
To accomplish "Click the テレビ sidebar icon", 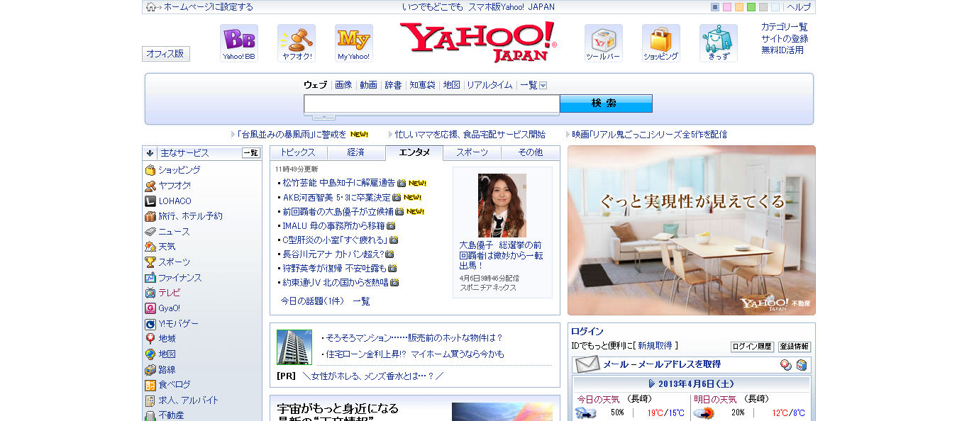I will click(150, 293).
